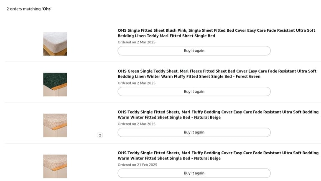The image size is (321, 181).
Task: Open Natural Beige title link ordered 21 Feb
Action: pos(218,156)
